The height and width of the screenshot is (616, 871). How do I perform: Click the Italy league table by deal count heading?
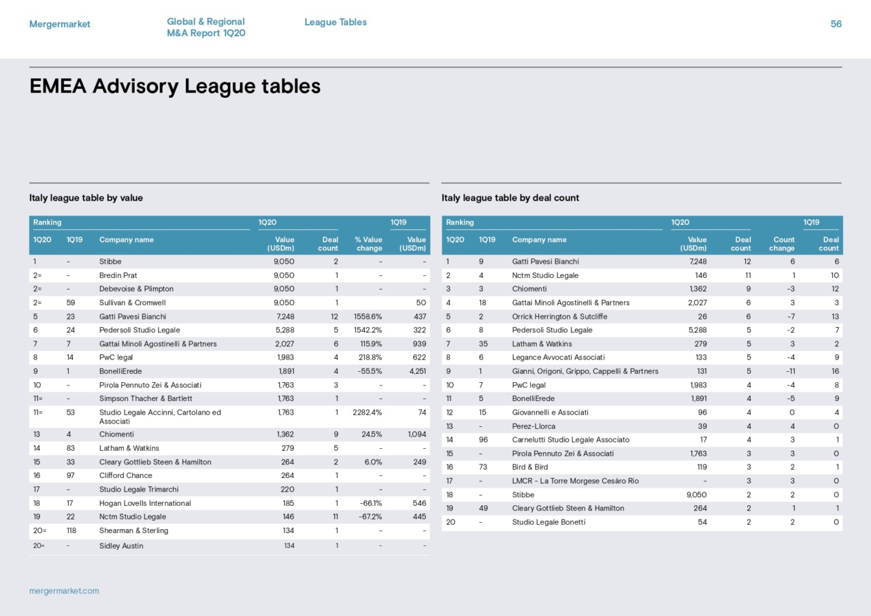click(x=510, y=198)
